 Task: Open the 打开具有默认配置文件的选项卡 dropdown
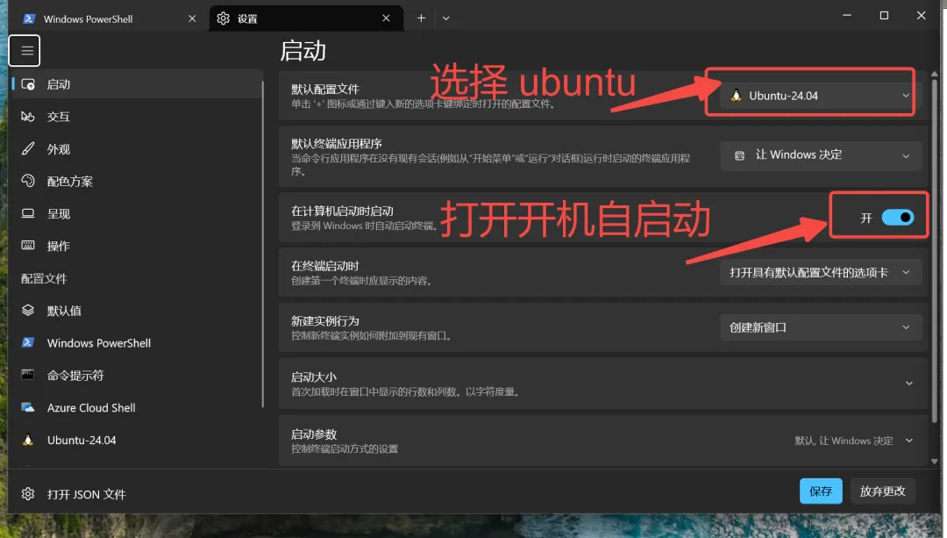click(x=821, y=273)
